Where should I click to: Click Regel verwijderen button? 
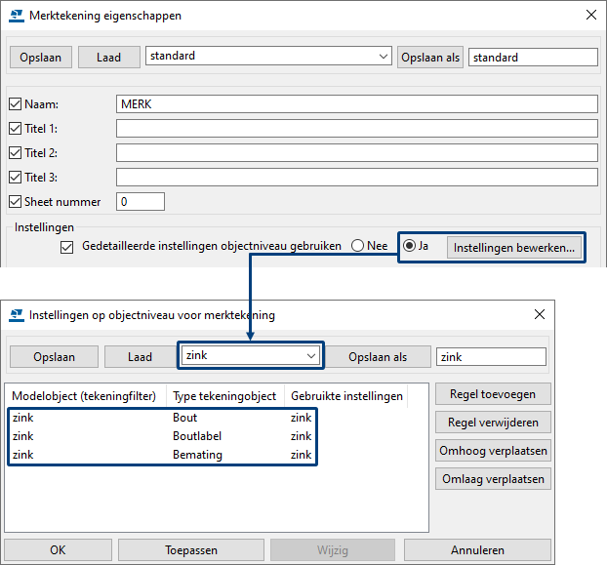(x=493, y=423)
